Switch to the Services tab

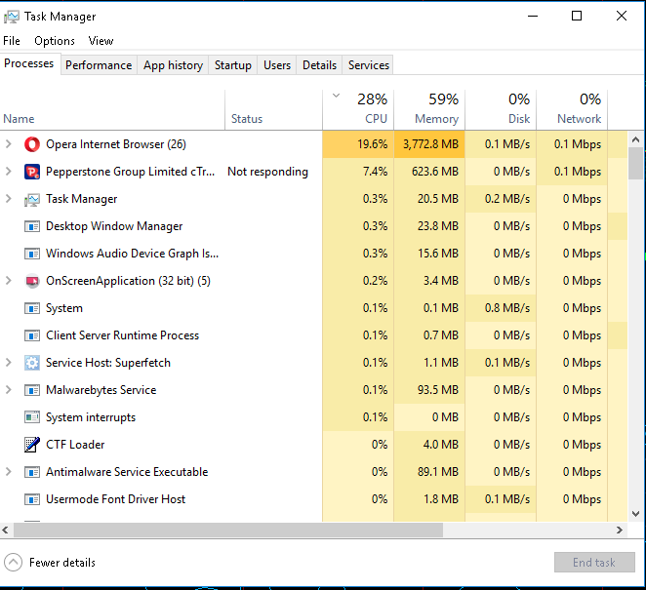(x=368, y=65)
